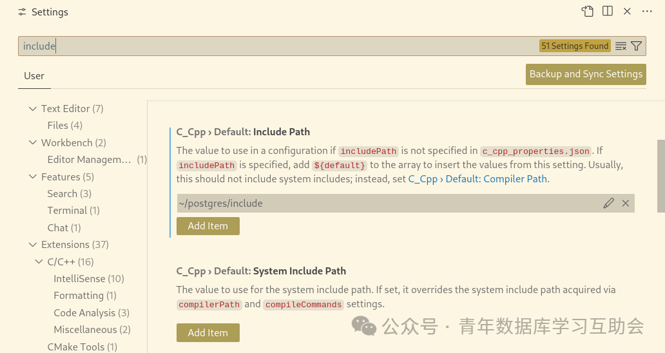Remove the ~/postgres/include path item
665x353 pixels.
(626, 204)
